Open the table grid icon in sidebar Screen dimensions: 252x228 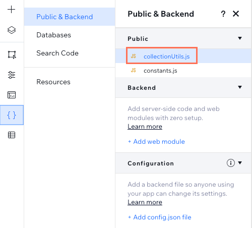[x=12, y=135]
